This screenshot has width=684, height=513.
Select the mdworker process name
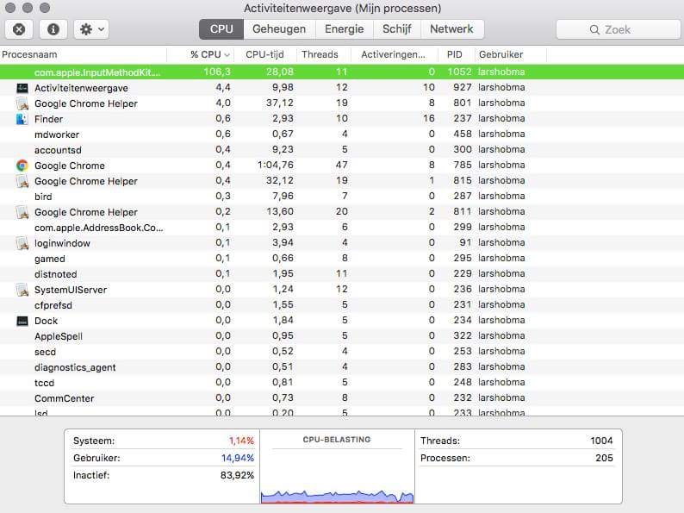(57, 135)
